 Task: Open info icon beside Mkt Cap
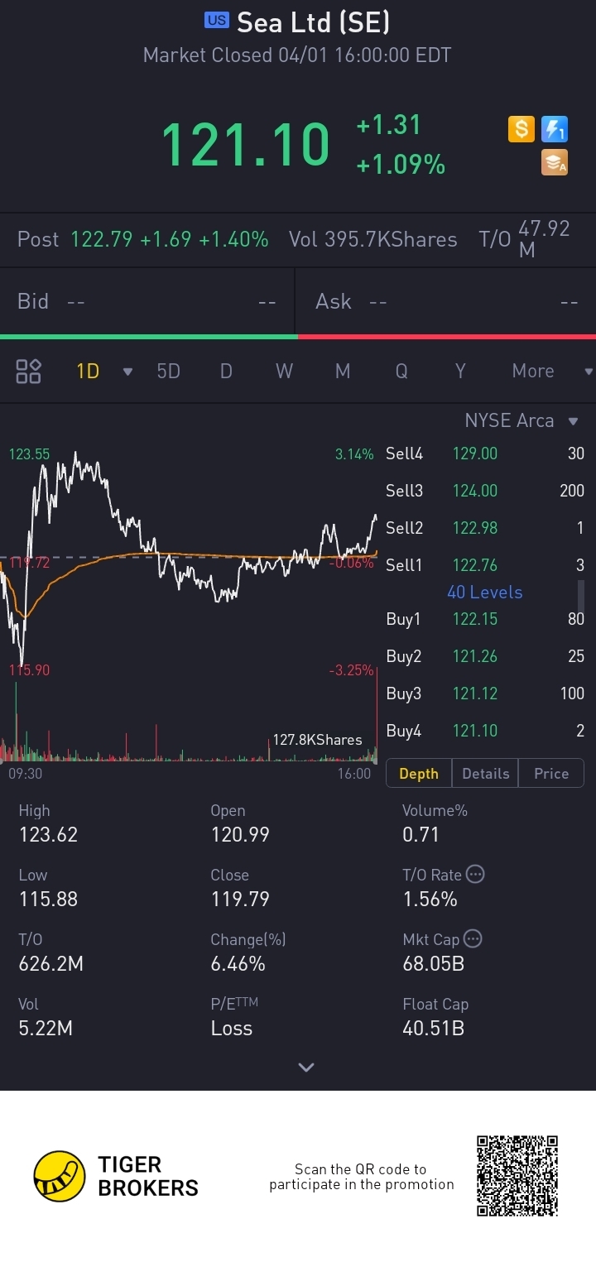[x=473, y=938]
